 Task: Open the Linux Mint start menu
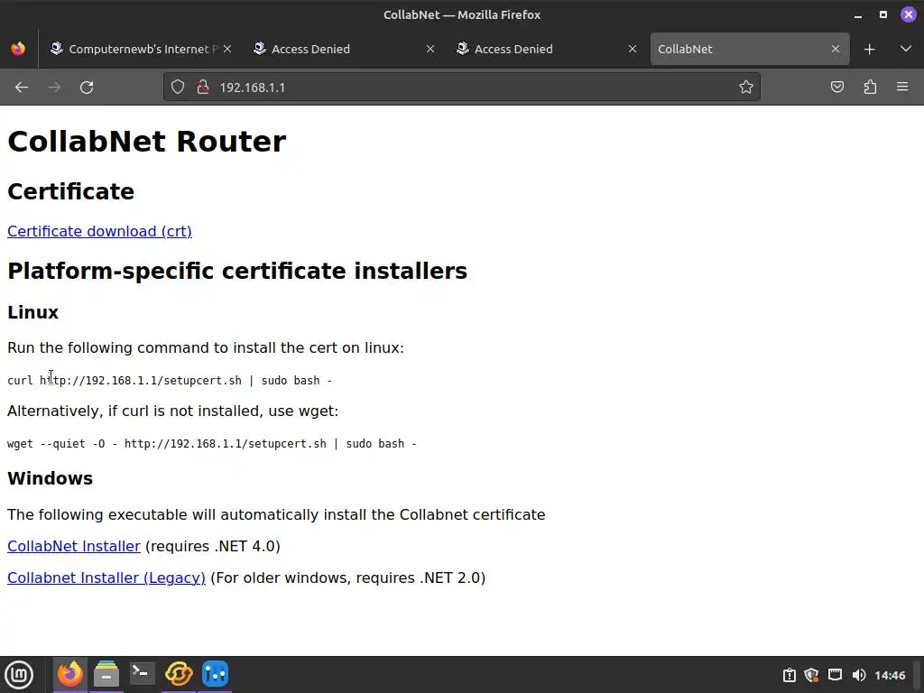(19, 675)
